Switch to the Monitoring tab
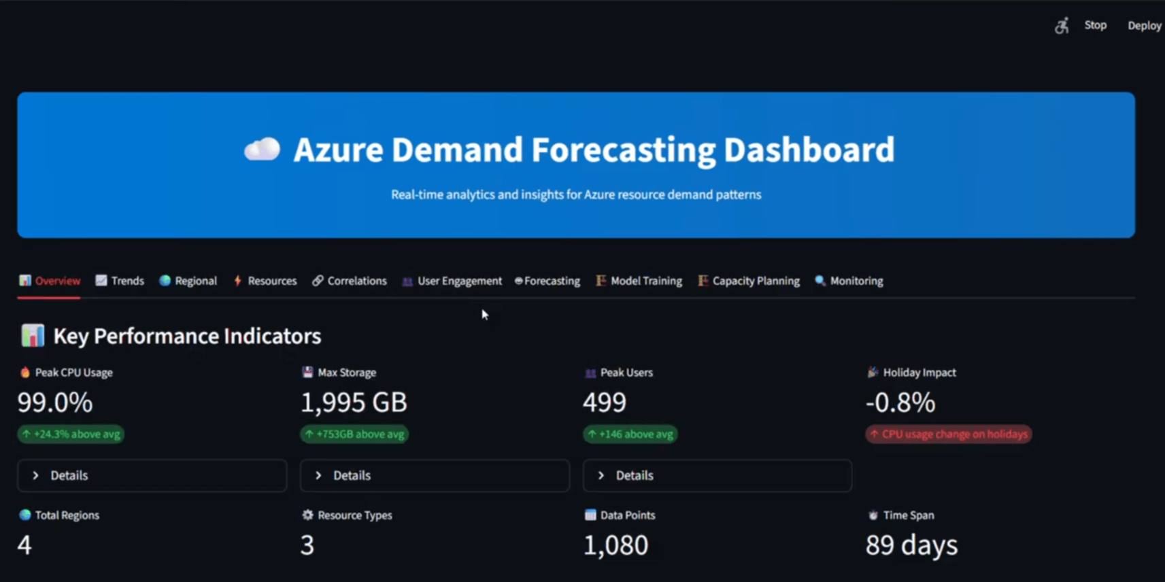The image size is (1165, 582). [x=849, y=281]
